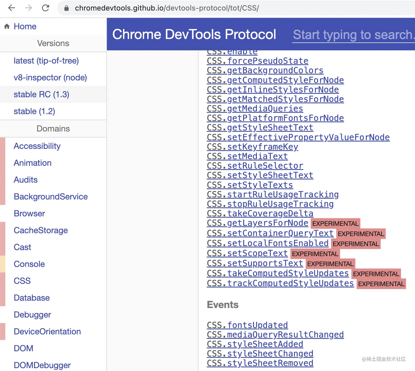Open the DOM domain

(x=23, y=349)
